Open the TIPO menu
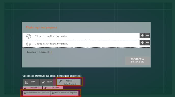Viewport: 175px width, 97px height. click(x=31, y=82)
